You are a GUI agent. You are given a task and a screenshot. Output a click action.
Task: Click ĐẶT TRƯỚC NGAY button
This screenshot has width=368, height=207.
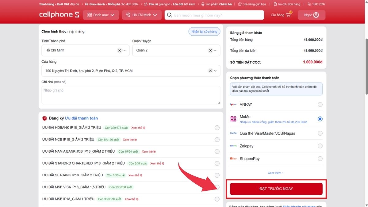[276, 189]
